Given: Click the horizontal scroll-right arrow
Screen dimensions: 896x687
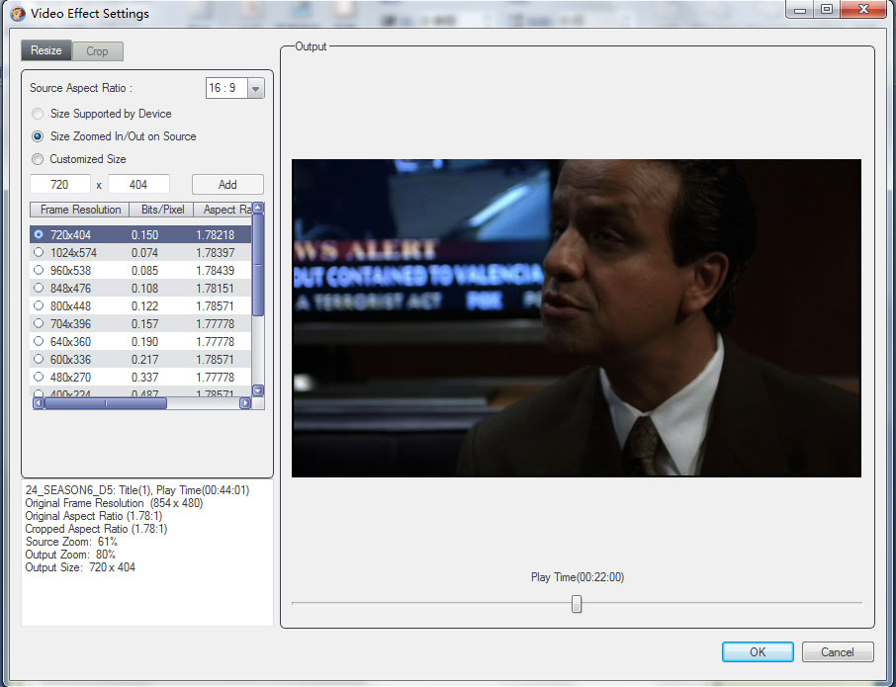Looking at the screenshot, I should [x=245, y=403].
